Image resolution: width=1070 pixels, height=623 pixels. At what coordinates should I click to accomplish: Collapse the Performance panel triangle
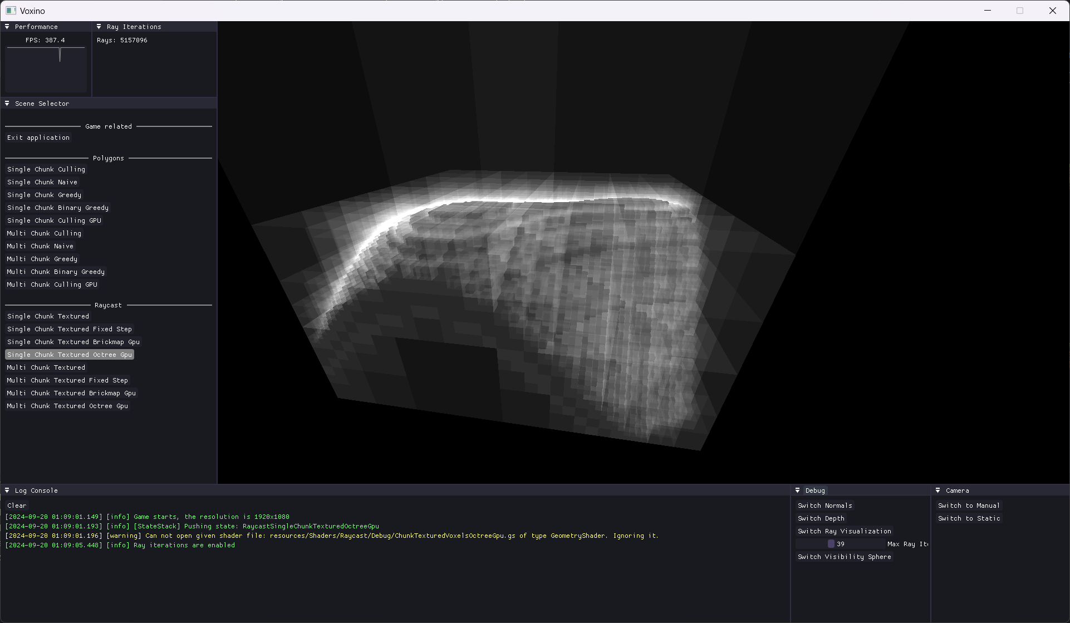[7, 27]
